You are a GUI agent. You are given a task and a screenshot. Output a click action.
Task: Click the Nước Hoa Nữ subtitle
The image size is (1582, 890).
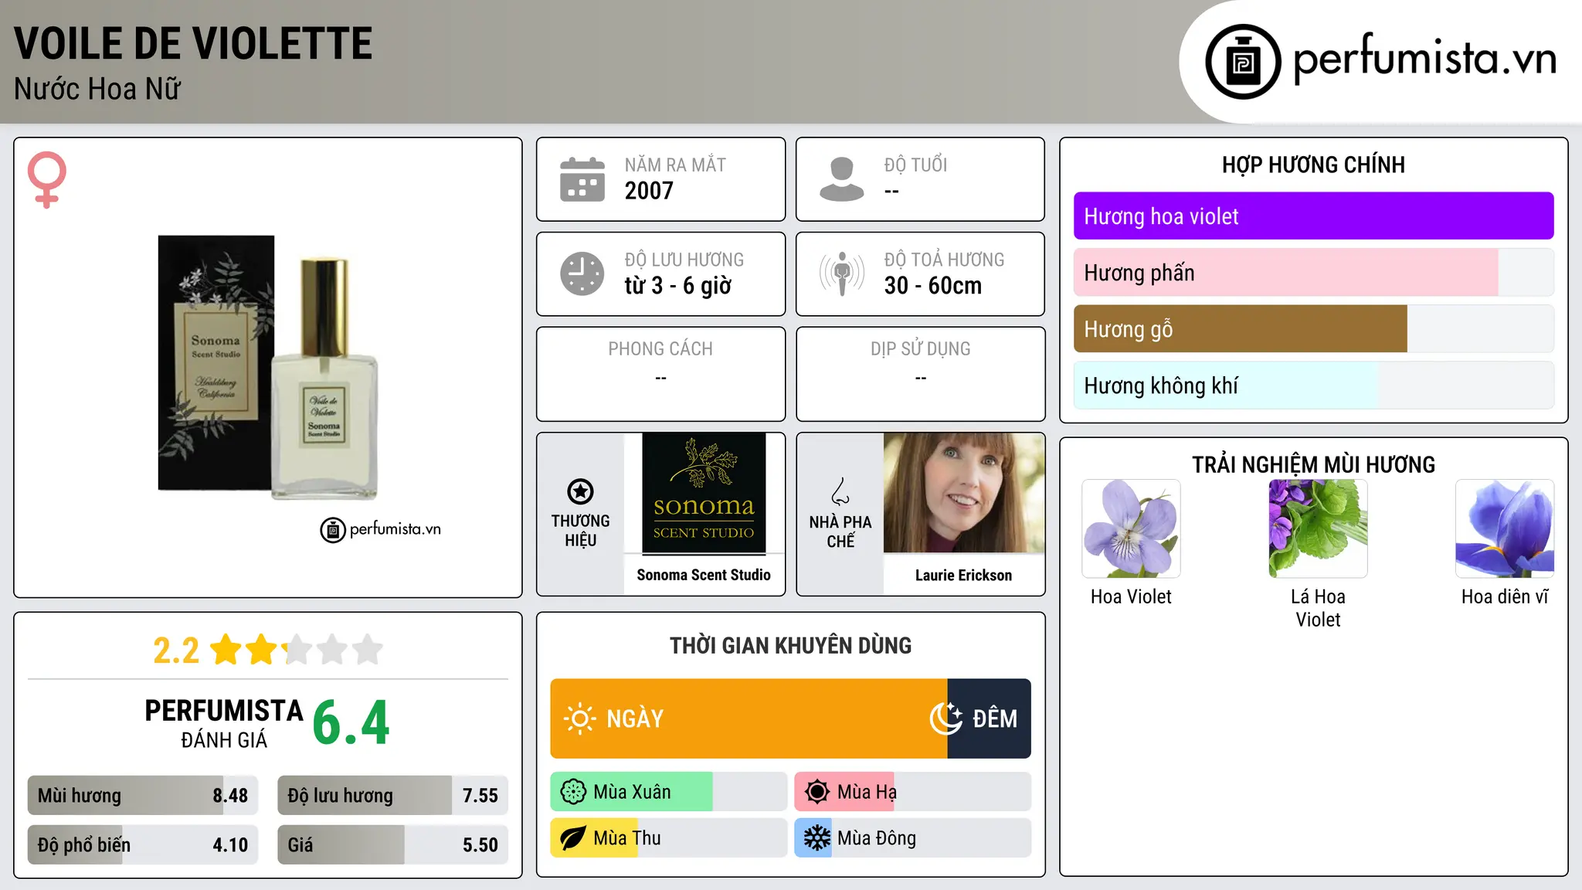(x=97, y=89)
